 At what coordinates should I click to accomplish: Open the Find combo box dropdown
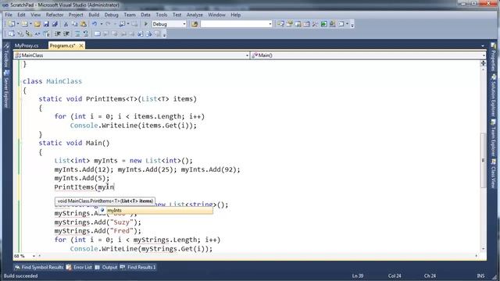pos(270,24)
